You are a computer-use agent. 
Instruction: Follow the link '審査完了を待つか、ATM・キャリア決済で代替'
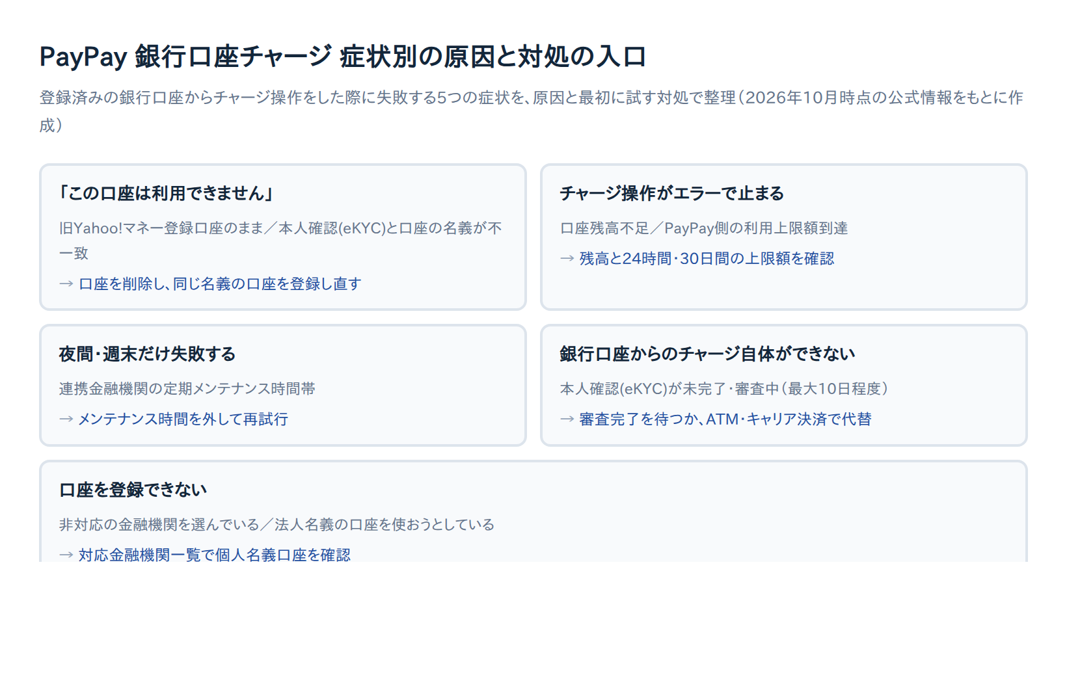[x=725, y=419]
